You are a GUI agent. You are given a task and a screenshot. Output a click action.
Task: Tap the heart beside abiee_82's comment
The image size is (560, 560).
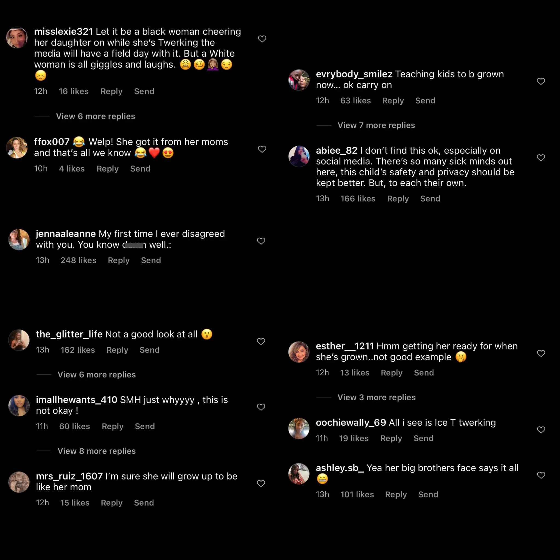pyautogui.click(x=541, y=157)
